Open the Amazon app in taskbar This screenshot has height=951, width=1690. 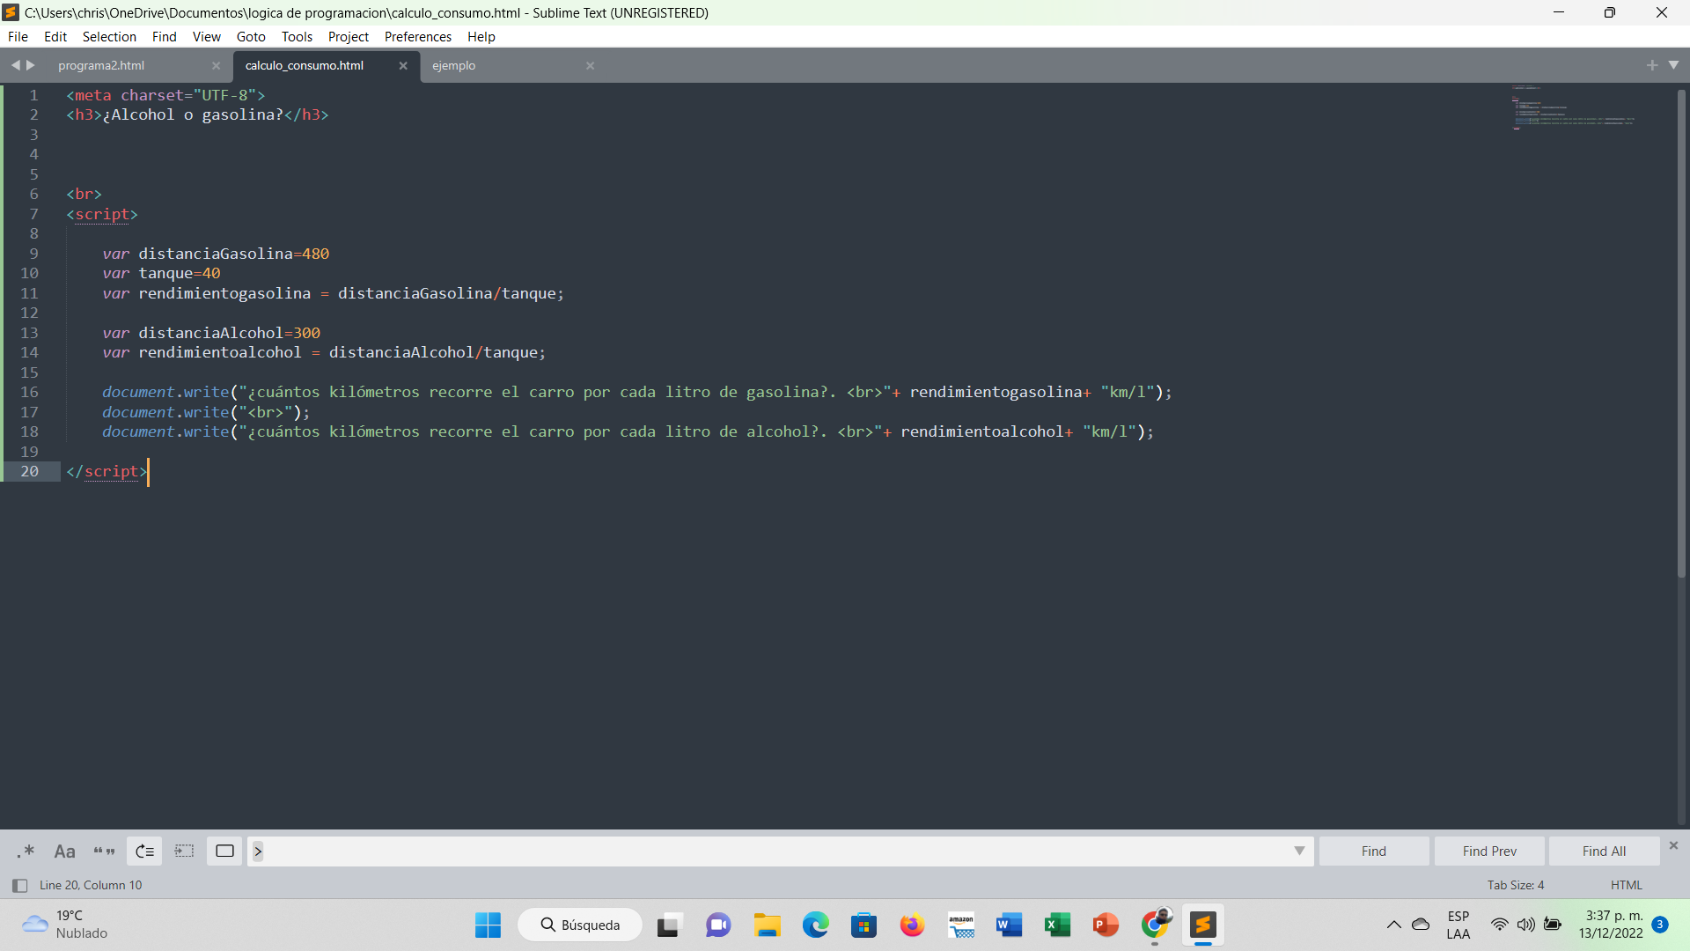[x=961, y=925]
